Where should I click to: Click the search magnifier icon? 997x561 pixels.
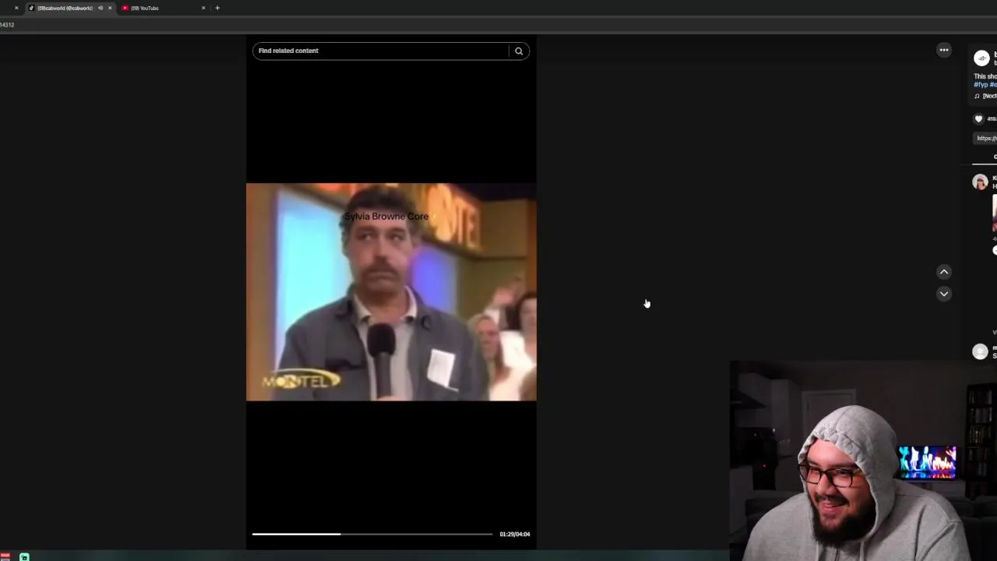pos(519,51)
